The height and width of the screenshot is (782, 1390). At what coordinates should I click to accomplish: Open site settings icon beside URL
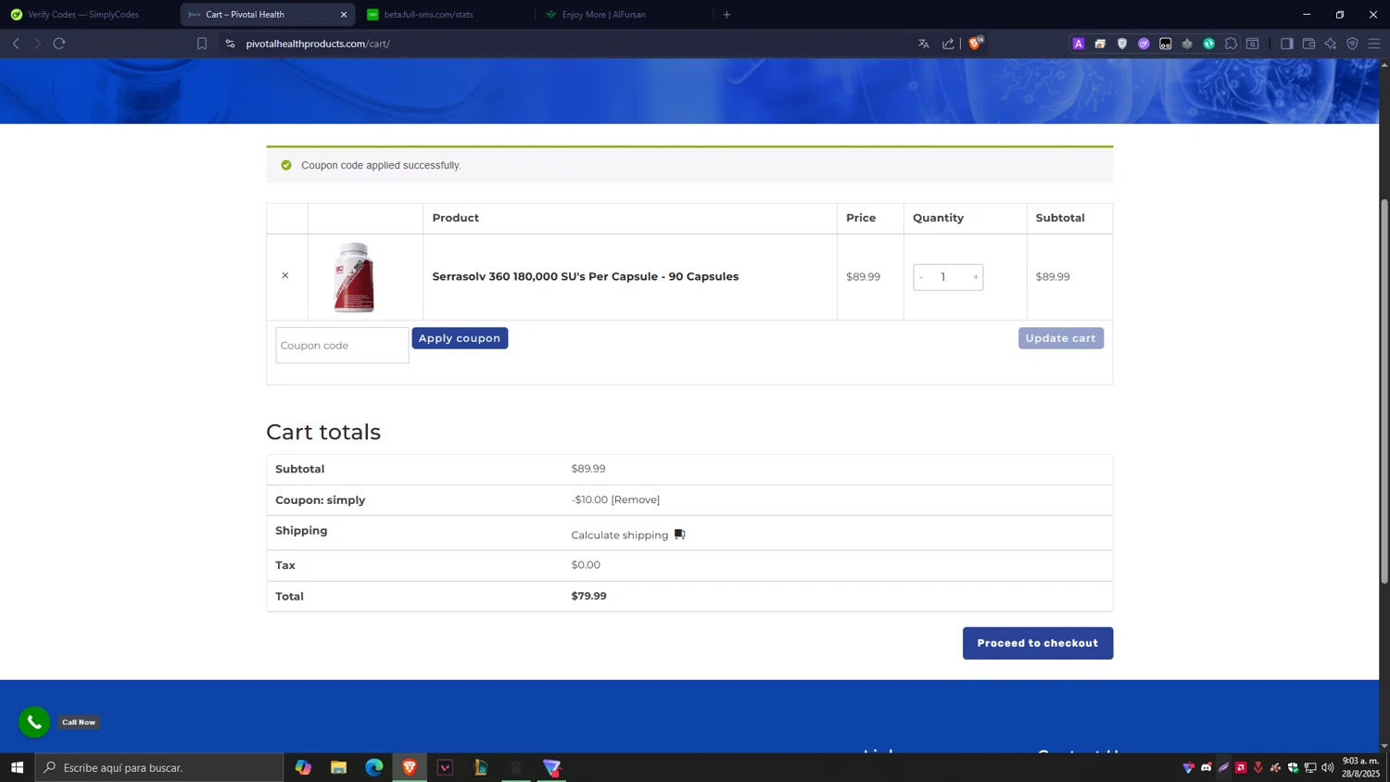tap(230, 44)
